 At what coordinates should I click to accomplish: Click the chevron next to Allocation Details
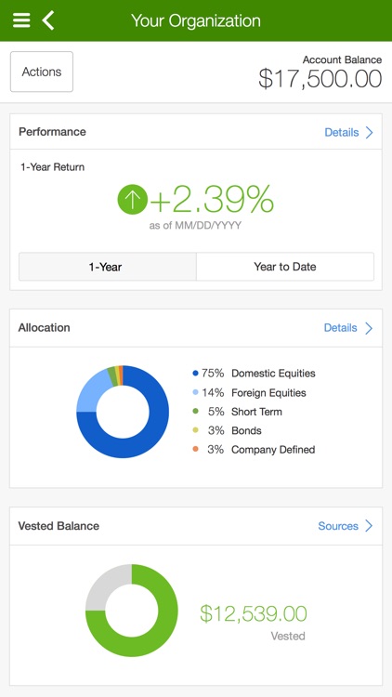coord(369,328)
